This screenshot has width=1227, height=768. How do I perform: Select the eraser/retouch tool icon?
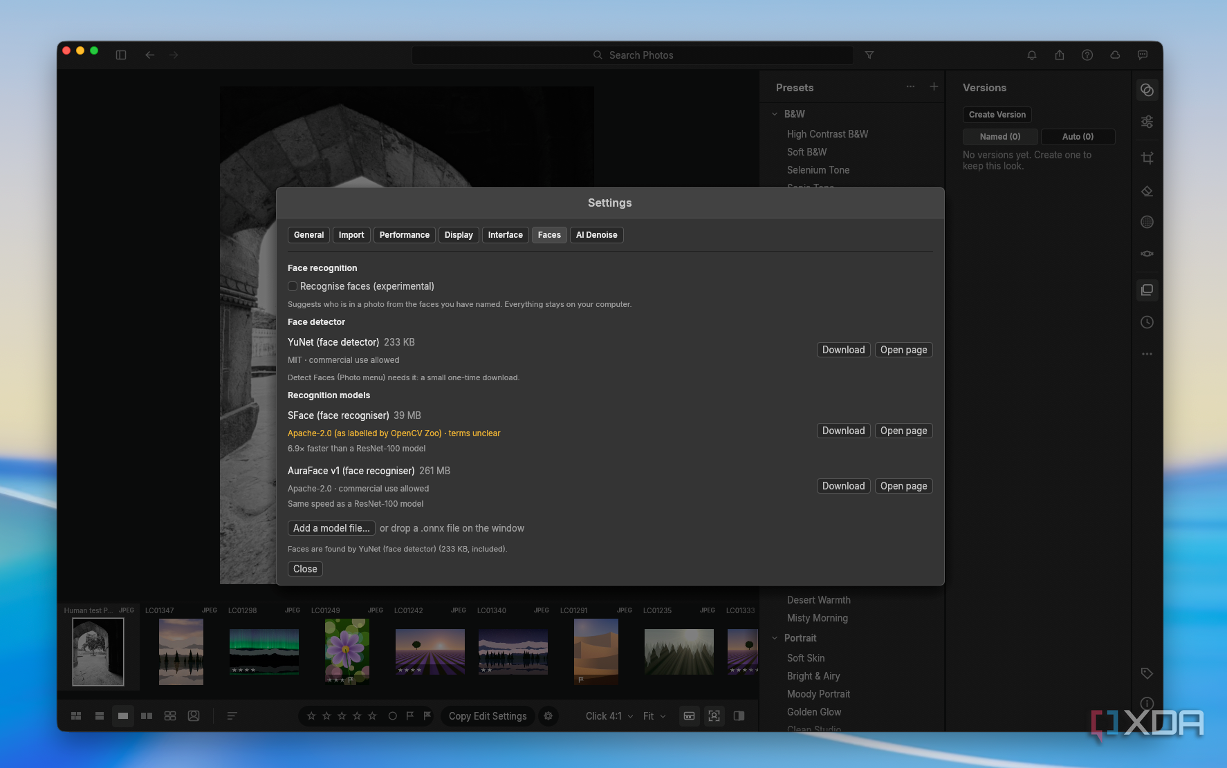1147,191
